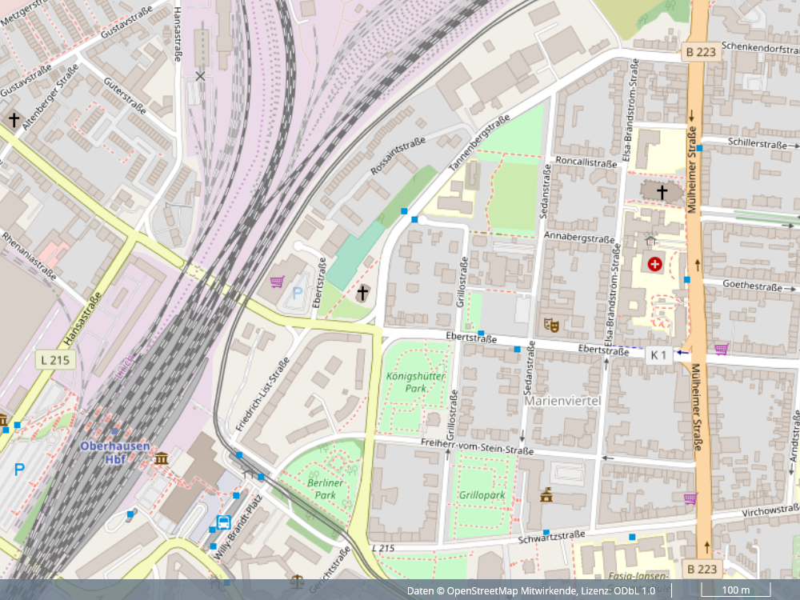
Task: Click the Marienviertel neighborhood label
Action: [x=562, y=400]
